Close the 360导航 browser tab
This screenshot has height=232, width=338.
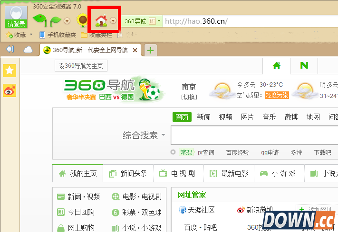point(135,50)
